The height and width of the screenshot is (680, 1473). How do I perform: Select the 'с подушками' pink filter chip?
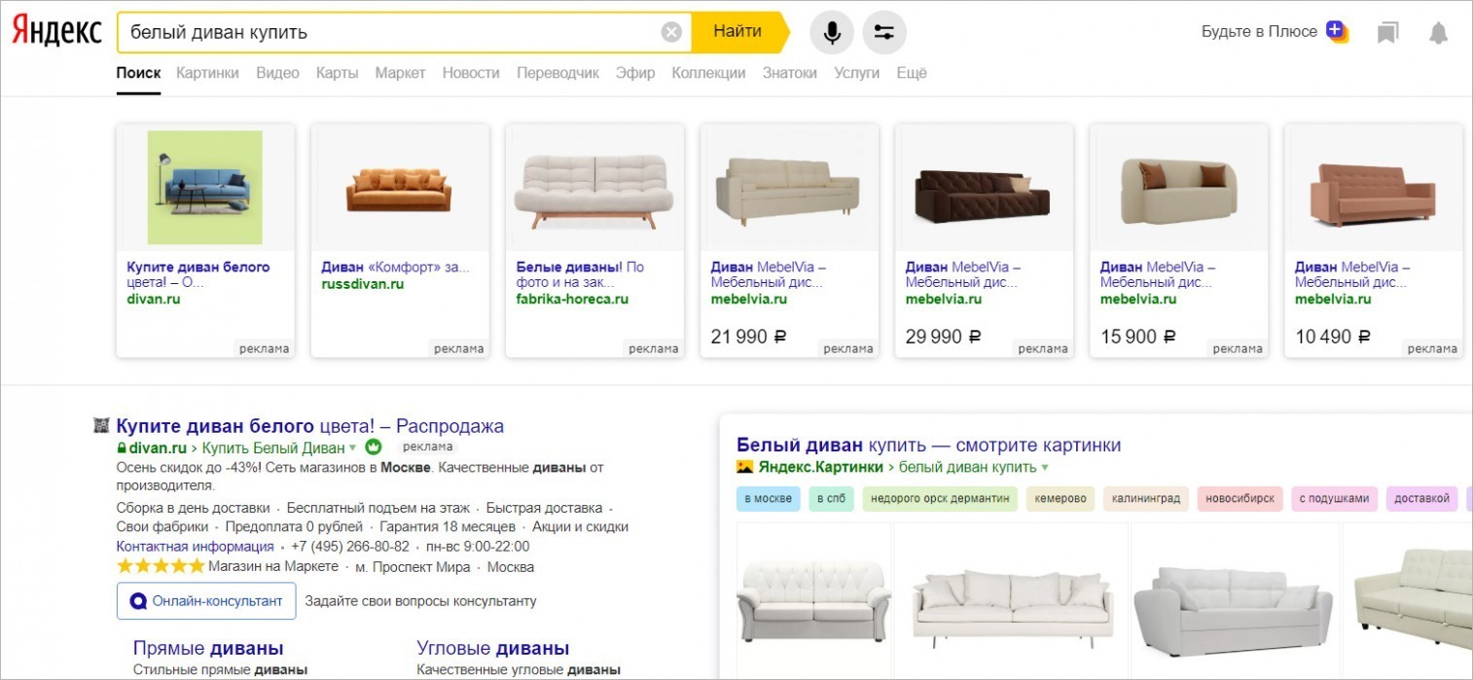pos(1334,499)
